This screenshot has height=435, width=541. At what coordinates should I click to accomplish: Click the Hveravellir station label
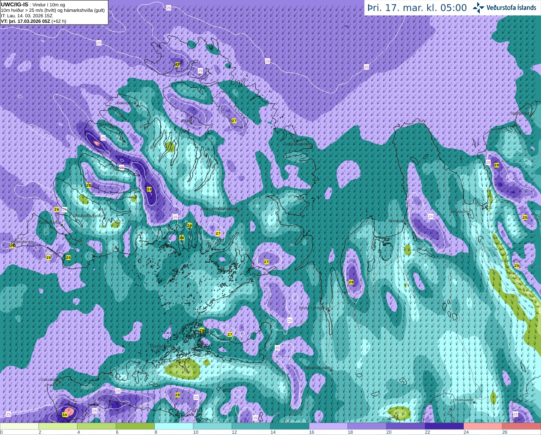(x=464, y=400)
